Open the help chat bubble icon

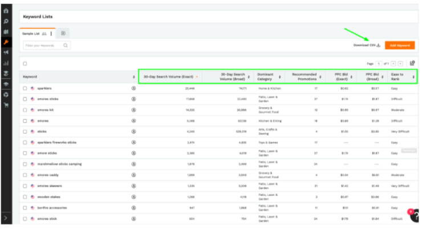point(415,215)
